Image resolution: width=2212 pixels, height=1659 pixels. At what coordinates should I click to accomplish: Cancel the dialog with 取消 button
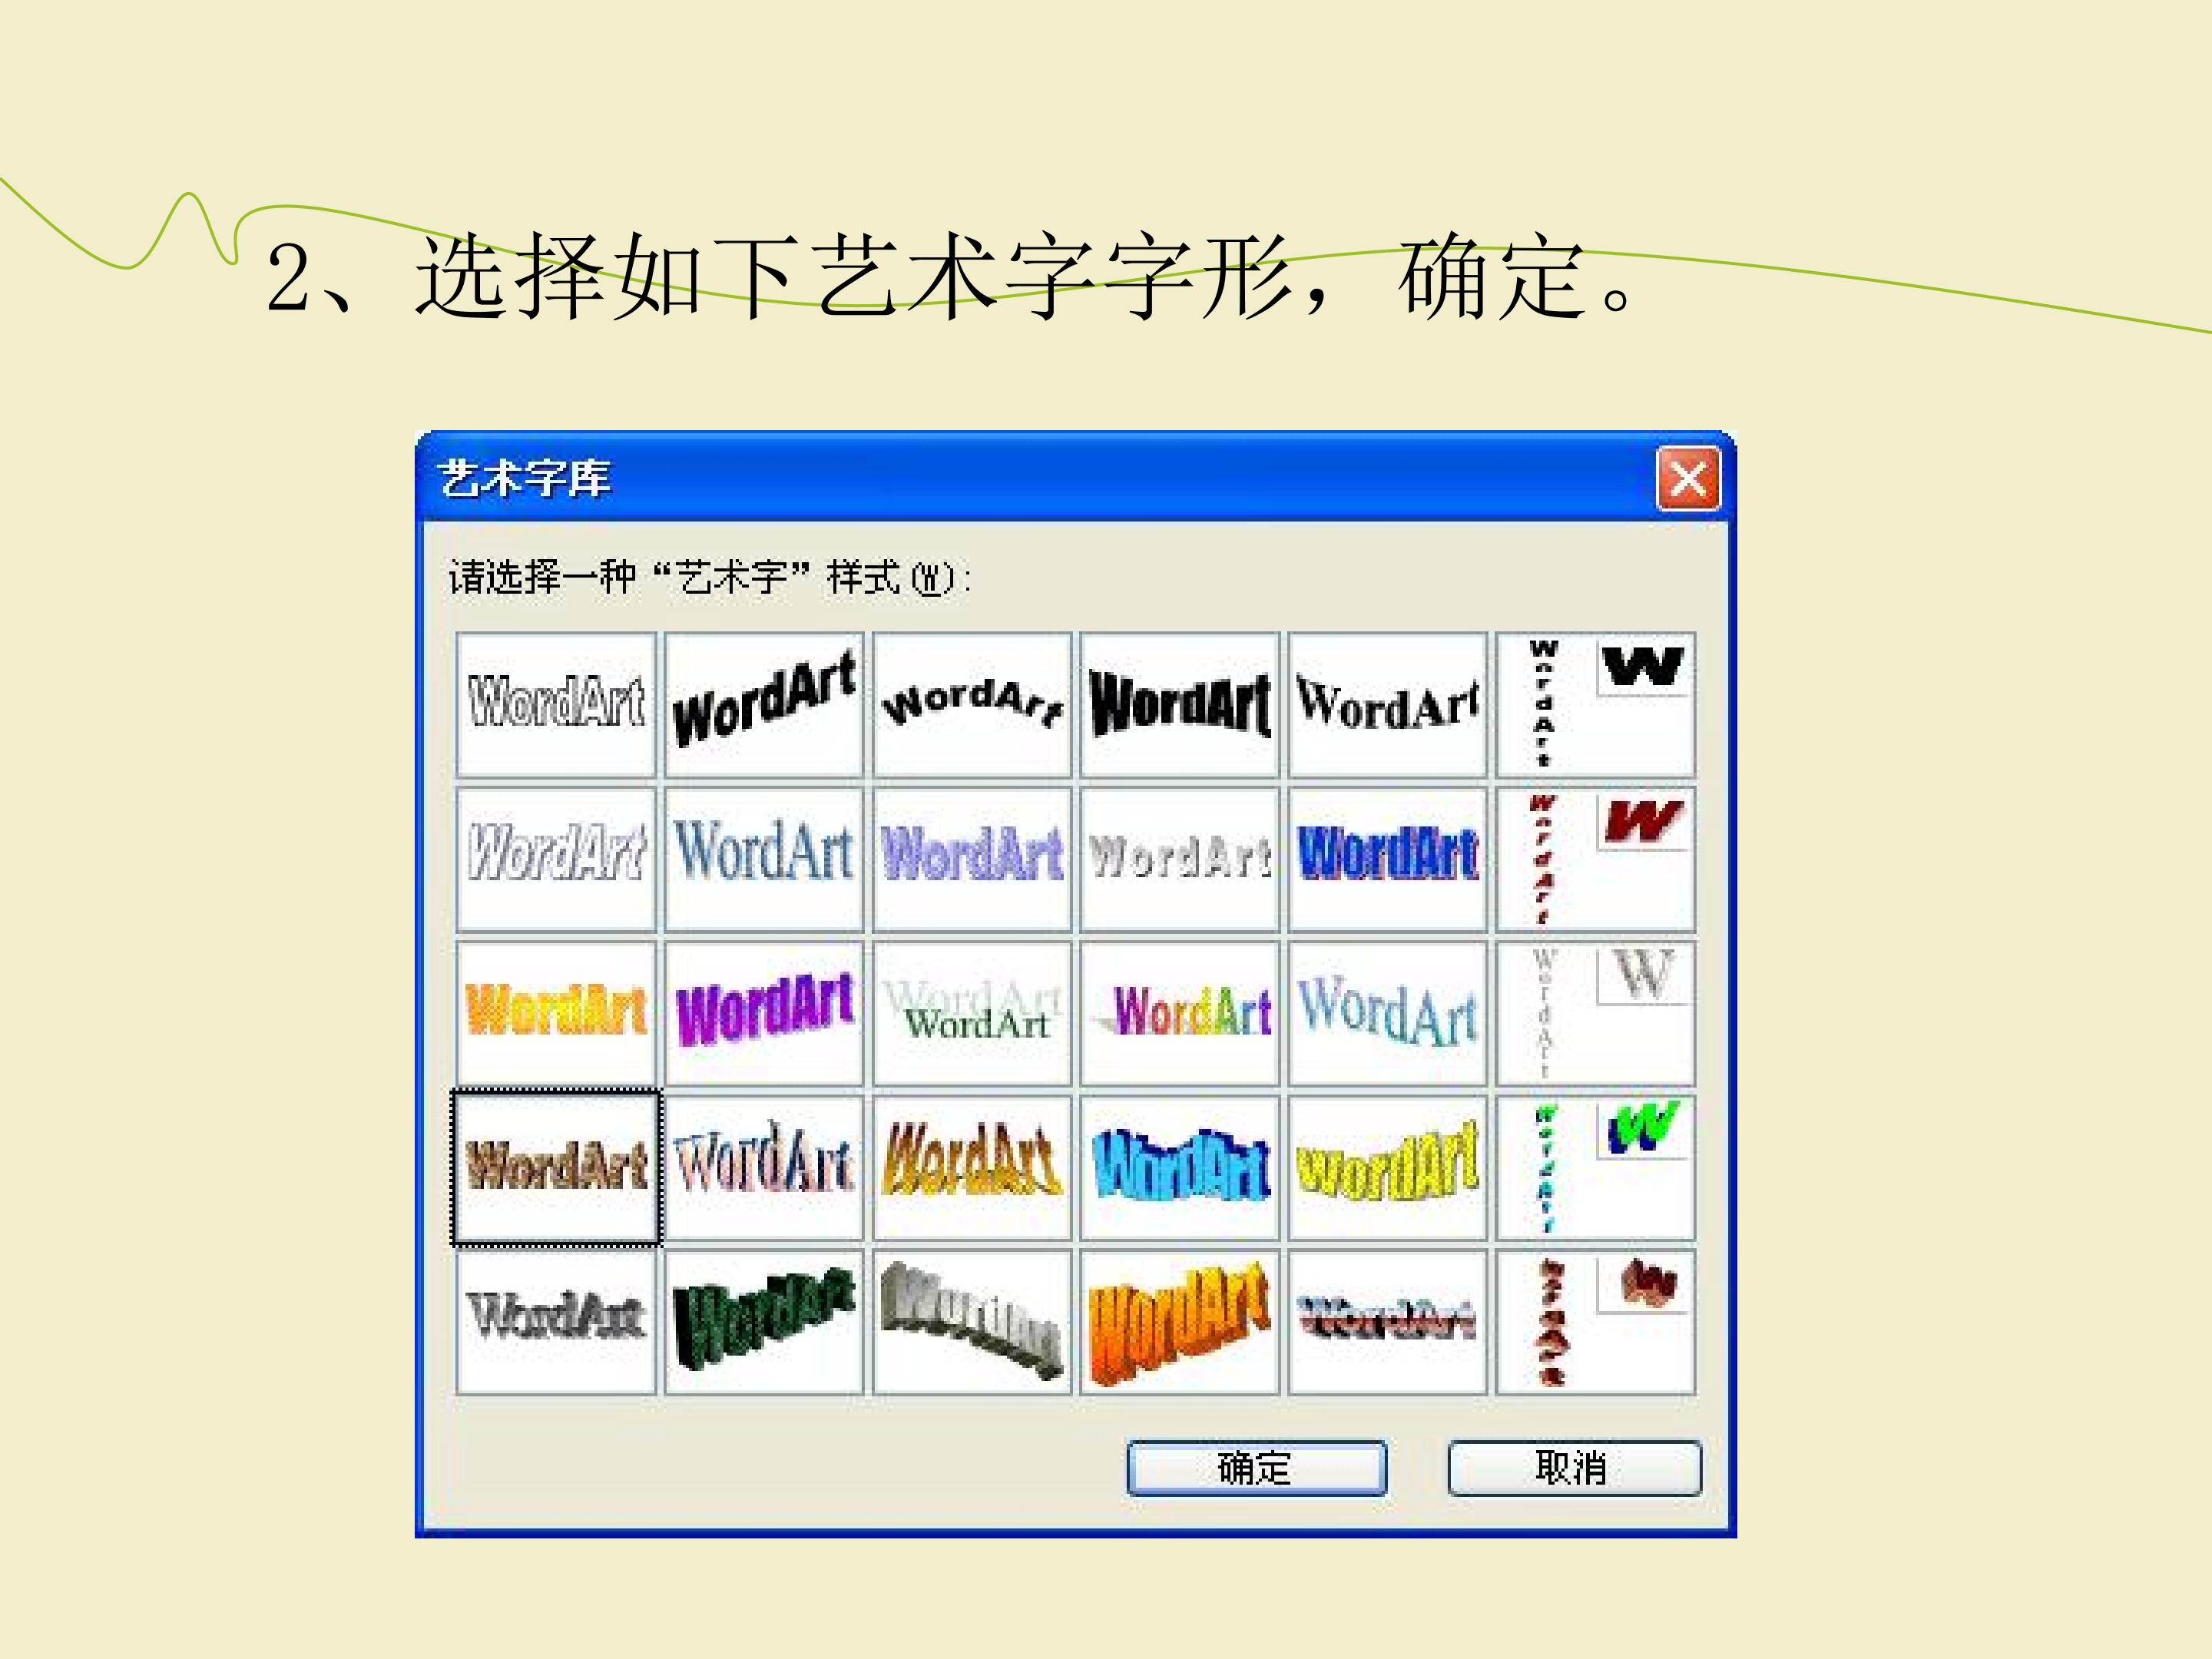[x=1574, y=1468]
